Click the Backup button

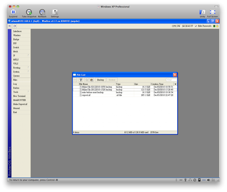coord(100,80)
